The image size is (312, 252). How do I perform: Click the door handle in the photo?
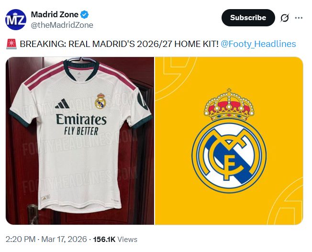33,214
